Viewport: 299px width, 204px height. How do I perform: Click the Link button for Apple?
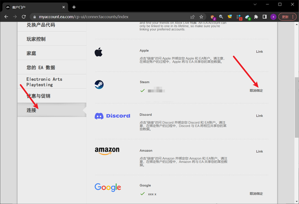click(259, 51)
